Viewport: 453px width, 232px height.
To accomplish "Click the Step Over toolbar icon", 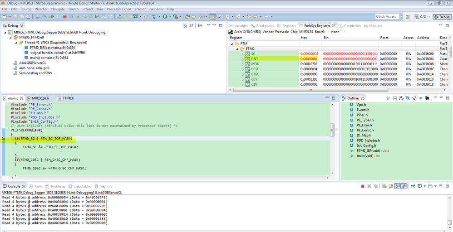I will [84, 16].
